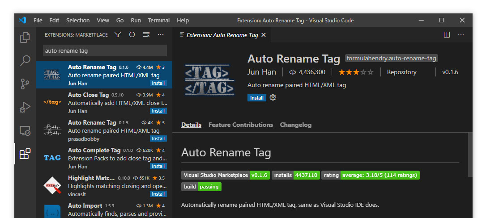Screen dimensions: 486x218
Task: Click the Auto Close Tag extension icon
Action: coord(52,102)
